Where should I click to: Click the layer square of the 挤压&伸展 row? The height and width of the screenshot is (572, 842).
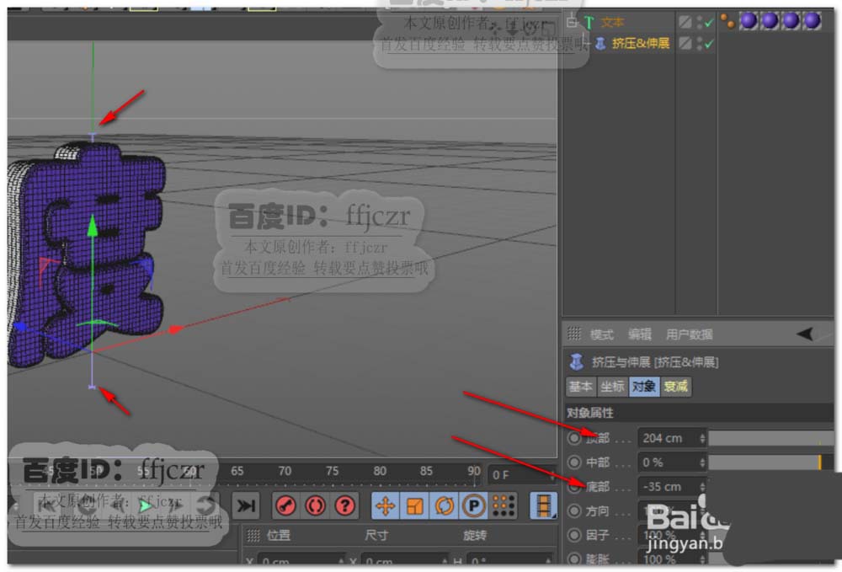coord(685,43)
